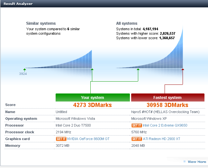Click the Intel Core 2 Duo T7500 cell
Image resolution: width=208 pixels, height=168 pixels.
[x=73, y=125]
